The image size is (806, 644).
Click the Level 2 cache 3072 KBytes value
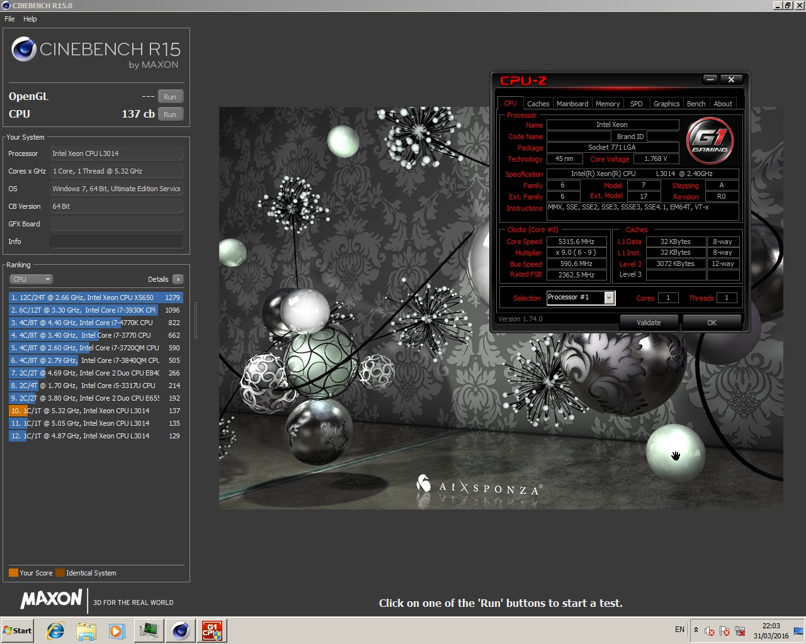(676, 264)
